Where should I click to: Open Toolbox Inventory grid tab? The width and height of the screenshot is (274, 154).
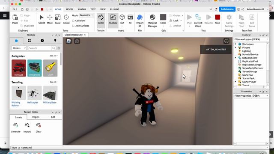coord(30,41)
